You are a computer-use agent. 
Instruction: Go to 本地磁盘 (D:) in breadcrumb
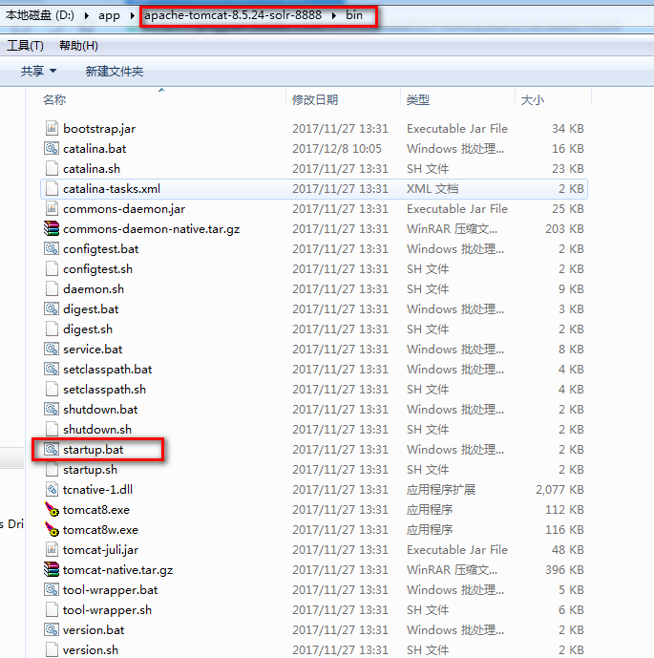tap(40, 15)
